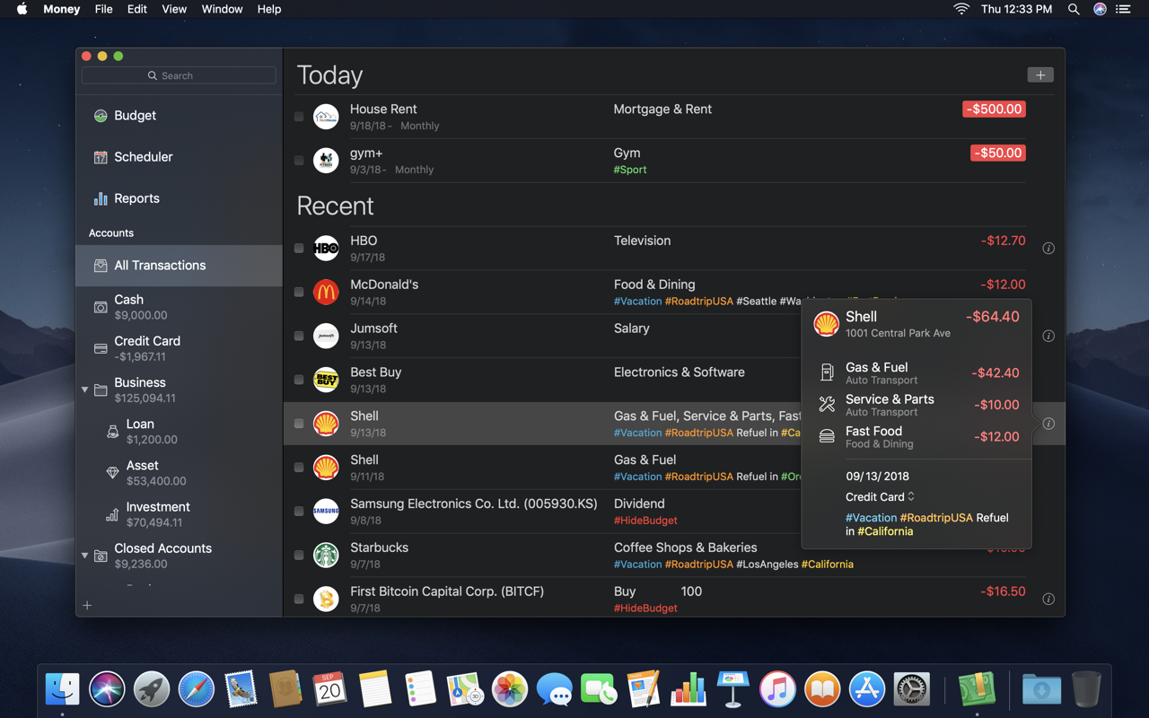This screenshot has height=718, width=1149.
Task: Open the File menu
Action: pos(103,9)
